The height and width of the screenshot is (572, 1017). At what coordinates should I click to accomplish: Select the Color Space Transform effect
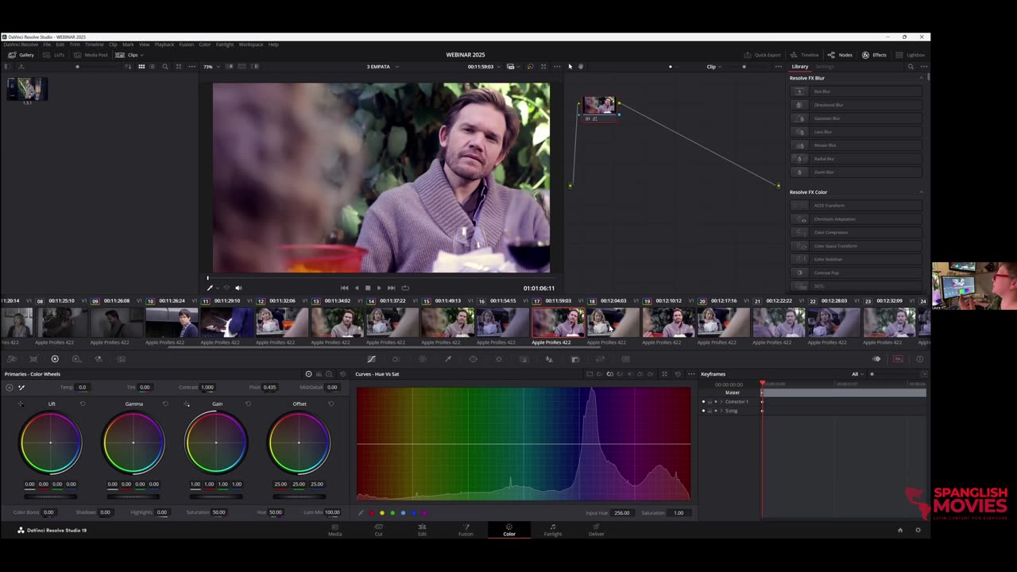(857, 246)
